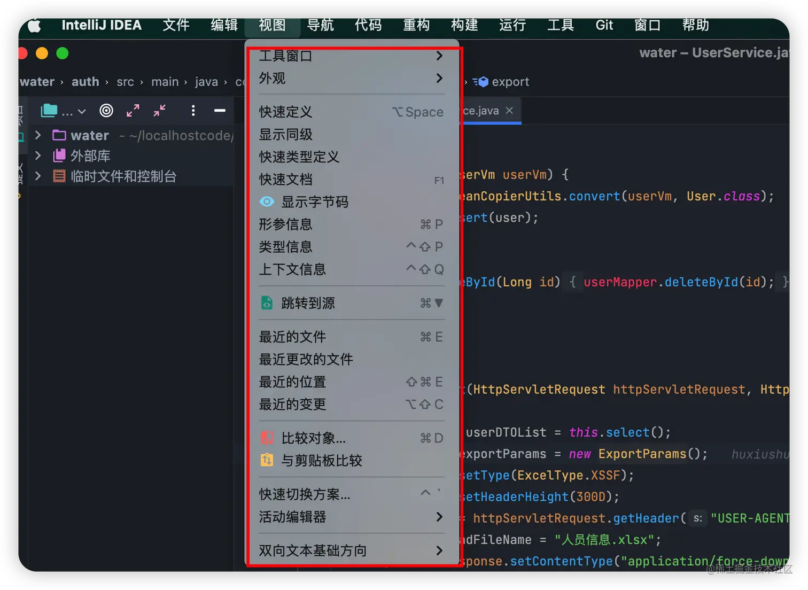This screenshot has height=590, width=808.
Task: Click ExcelType.XSSF in the code
Action: pos(569,476)
